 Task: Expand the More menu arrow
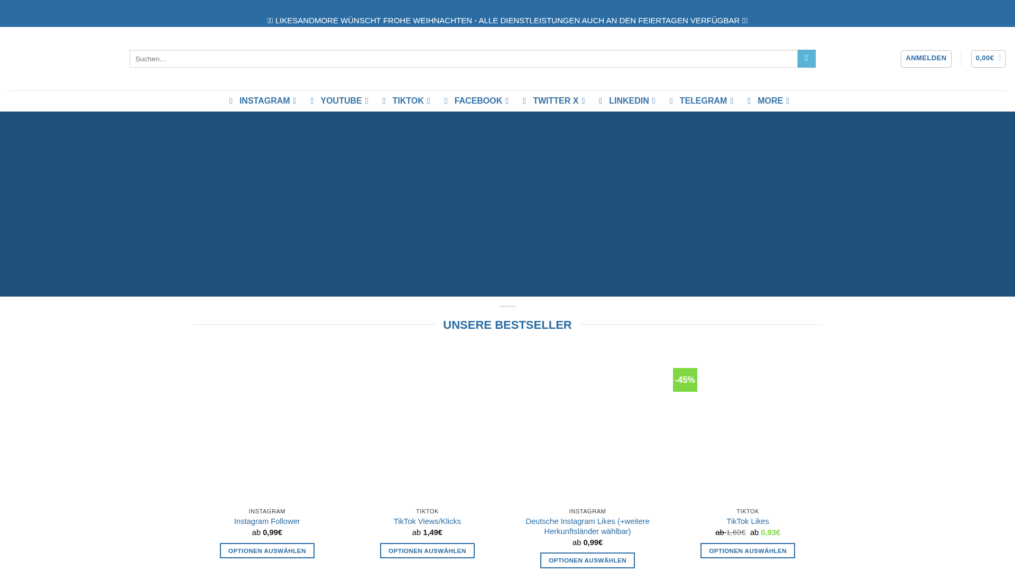coord(788,101)
